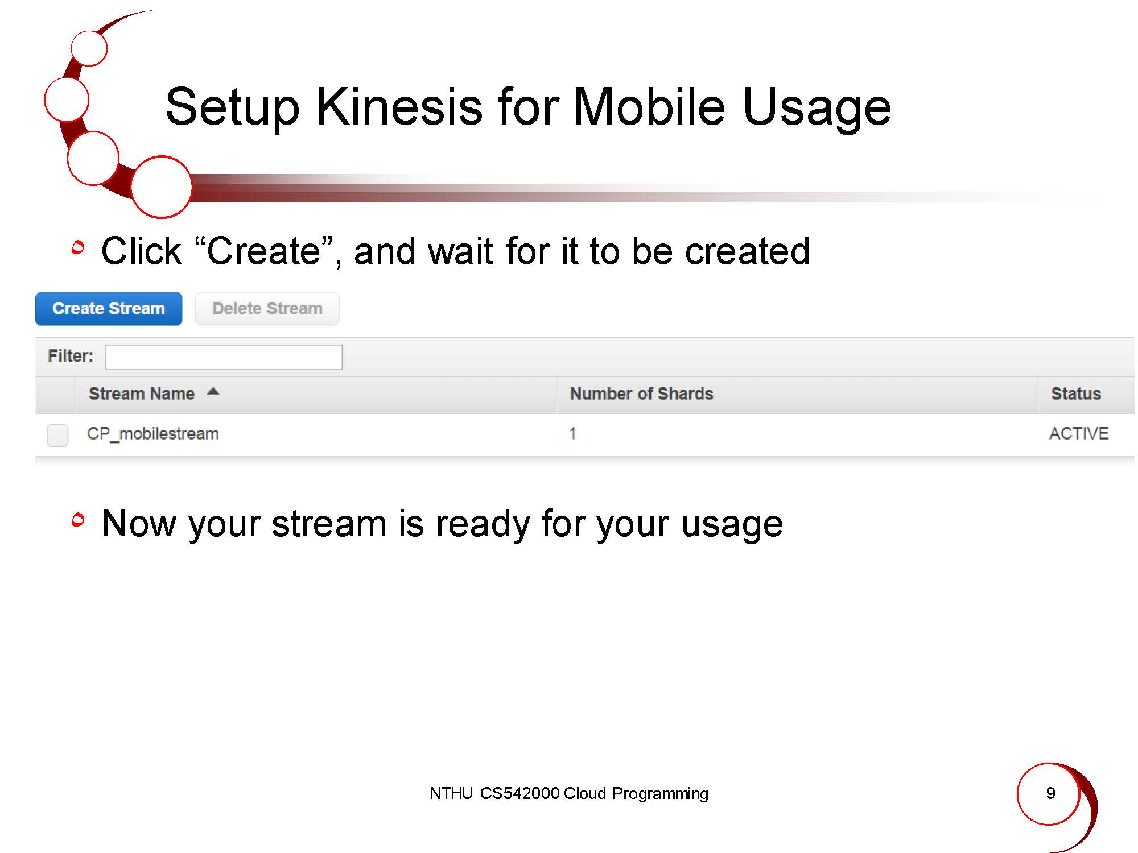Click the NTHU CS542000 Cloud Programming footer

[568, 793]
